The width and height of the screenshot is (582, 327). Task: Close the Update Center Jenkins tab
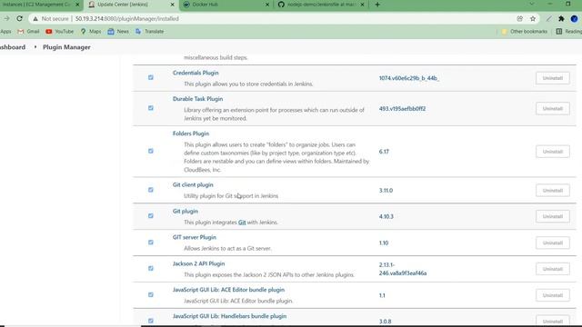click(172, 5)
